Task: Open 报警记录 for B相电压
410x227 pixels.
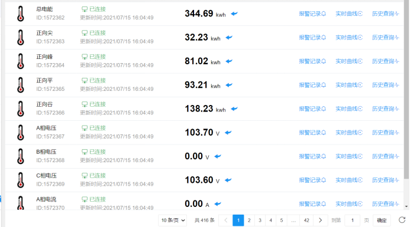Action: pyautogui.click(x=312, y=156)
